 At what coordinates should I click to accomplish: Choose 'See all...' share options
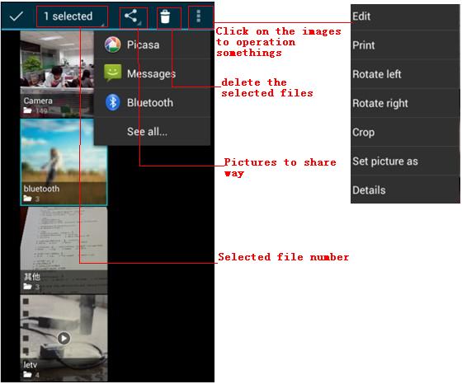point(153,131)
